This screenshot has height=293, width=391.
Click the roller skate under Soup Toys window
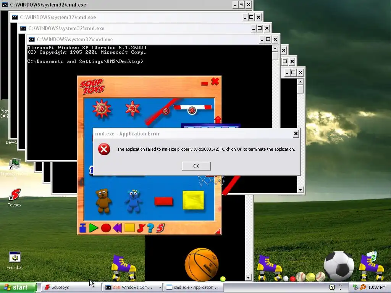coord(123,268)
